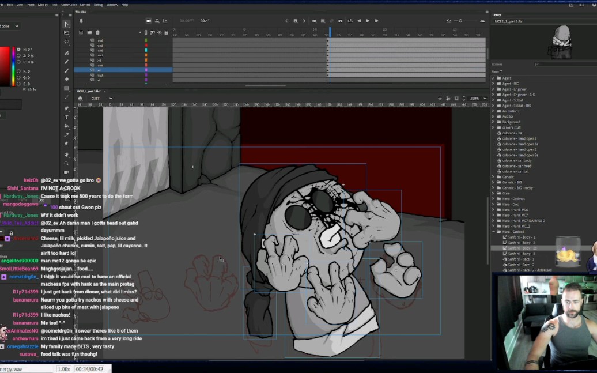Click the Loop playback icon

350,21
